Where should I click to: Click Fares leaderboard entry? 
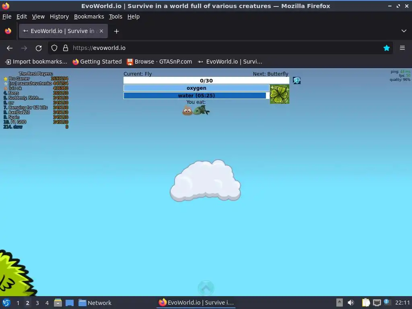pos(36,93)
